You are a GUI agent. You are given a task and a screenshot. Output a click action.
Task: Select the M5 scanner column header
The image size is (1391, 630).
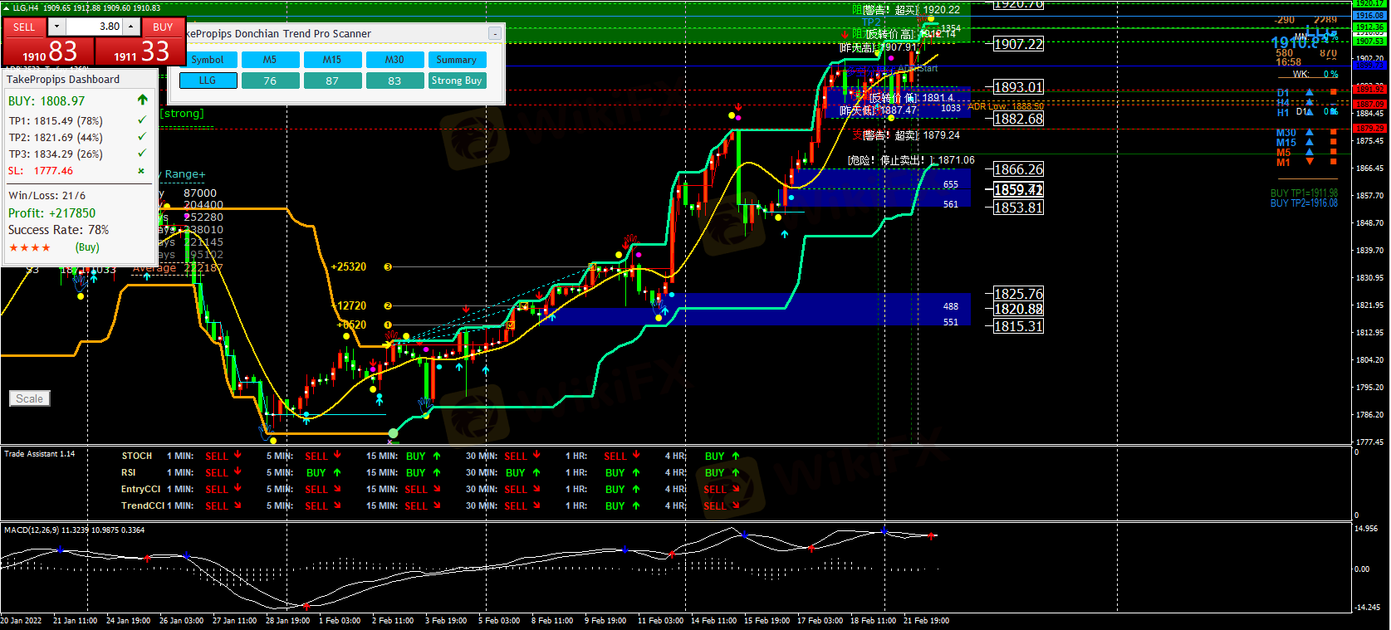(x=270, y=60)
